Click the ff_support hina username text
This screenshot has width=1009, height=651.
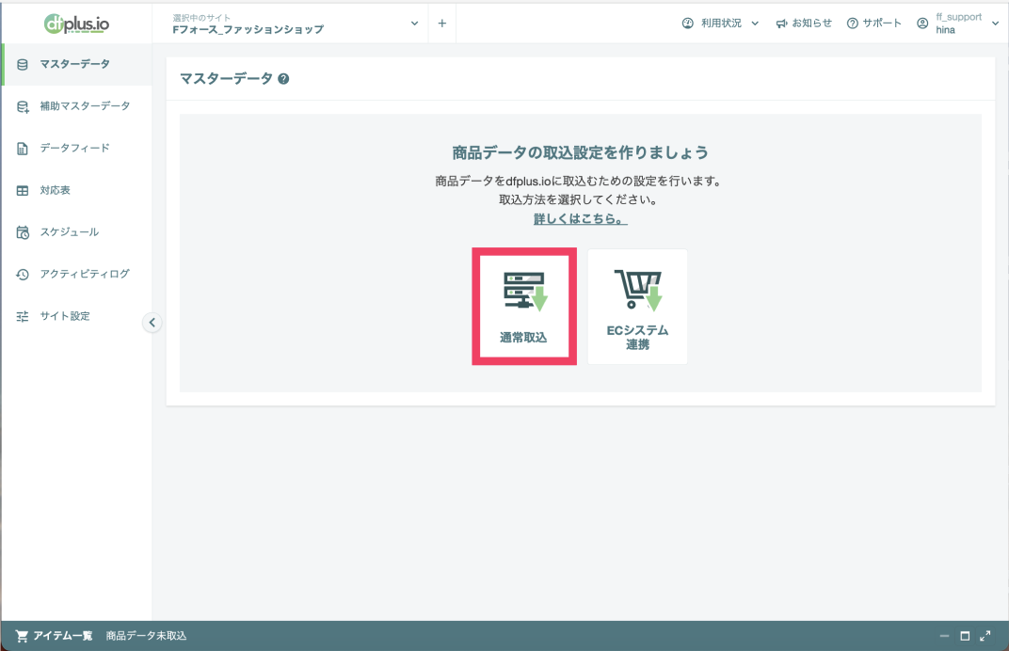[958, 24]
